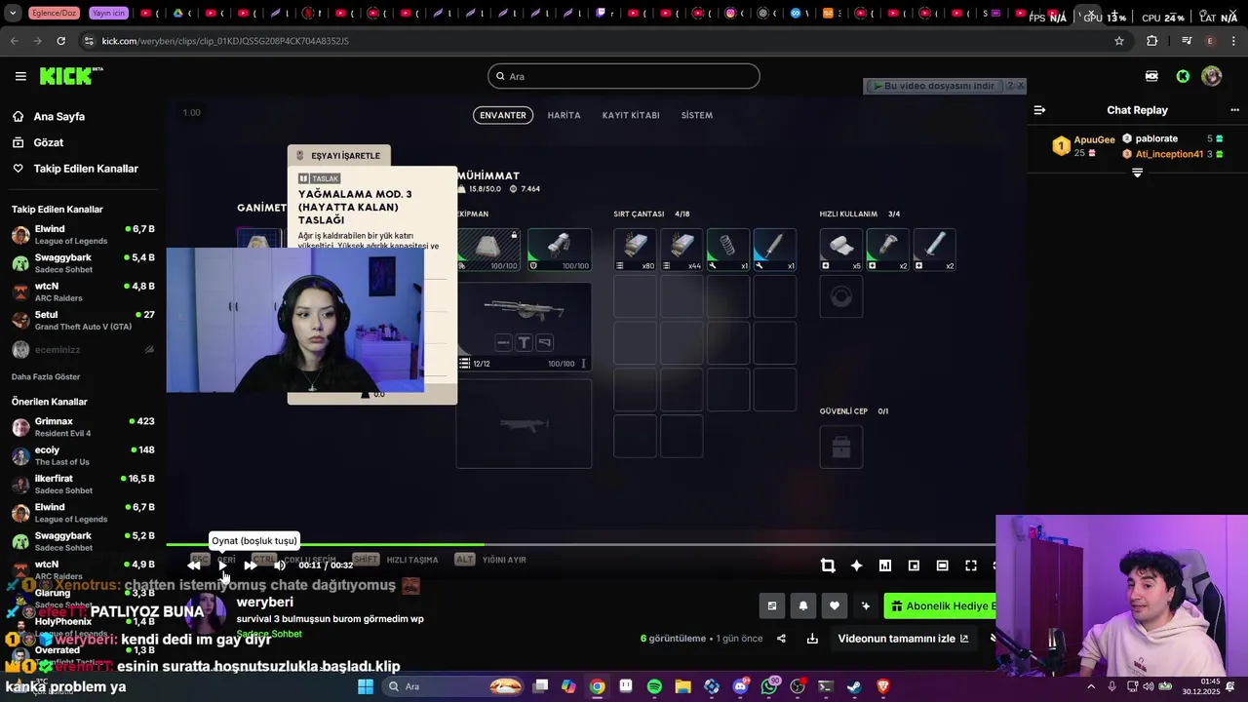Open Windows Start menu
This screenshot has height=702, width=1248.
(x=366, y=686)
